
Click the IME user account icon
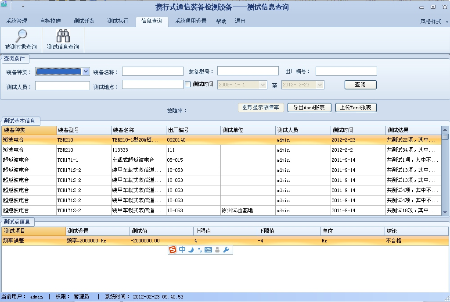[x=217, y=250]
